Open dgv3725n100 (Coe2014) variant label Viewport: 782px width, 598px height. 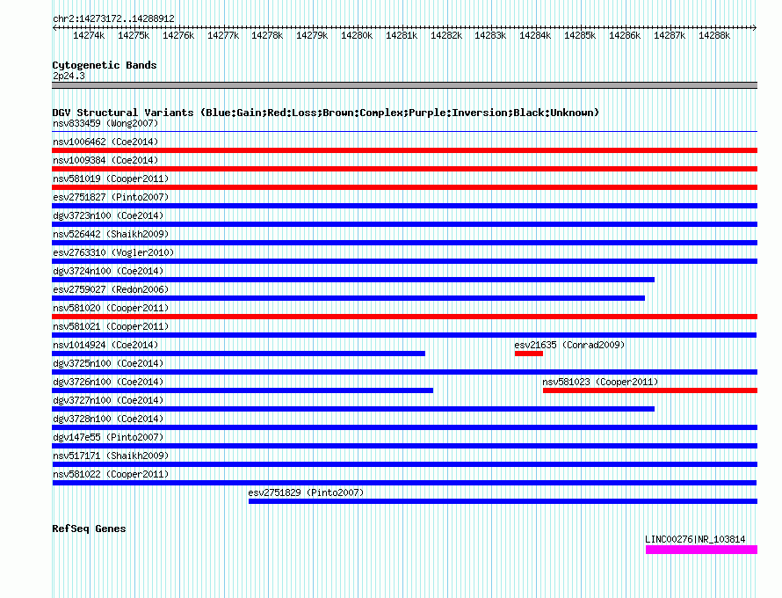click(x=108, y=363)
